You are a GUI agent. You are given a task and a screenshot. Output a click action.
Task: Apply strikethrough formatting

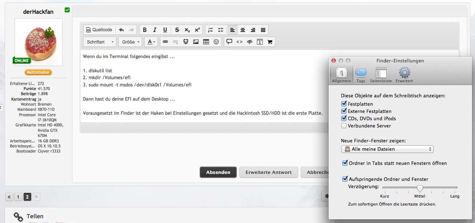[x=177, y=30]
